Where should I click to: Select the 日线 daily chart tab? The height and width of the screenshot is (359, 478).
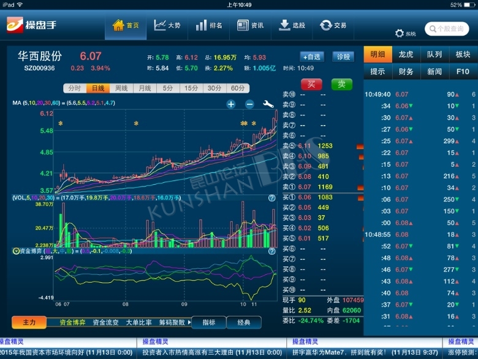pyautogui.click(x=98, y=88)
